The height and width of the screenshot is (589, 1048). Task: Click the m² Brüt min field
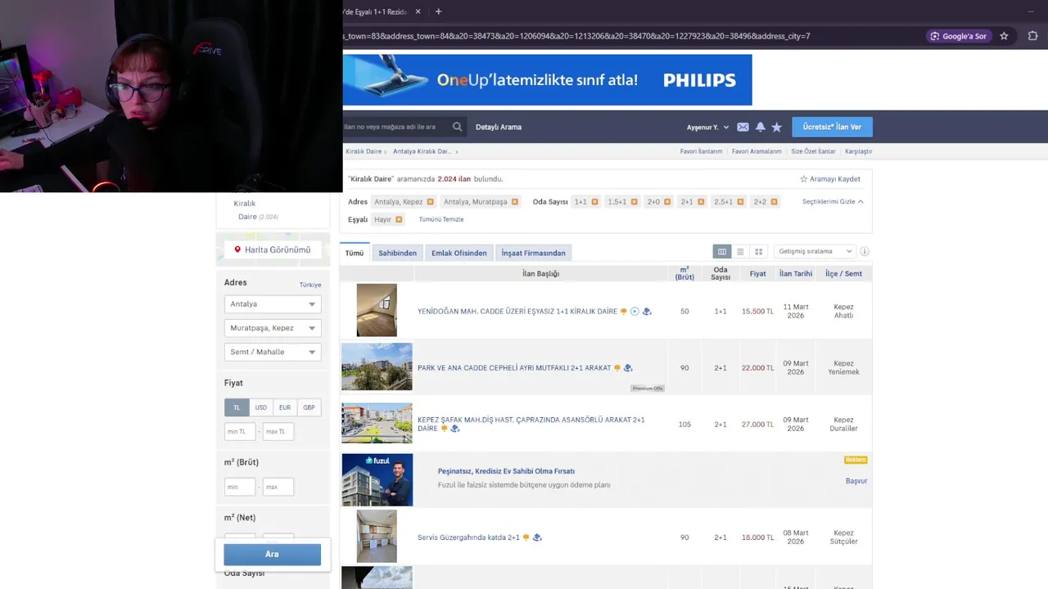pyautogui.click(x=240, y=487)
